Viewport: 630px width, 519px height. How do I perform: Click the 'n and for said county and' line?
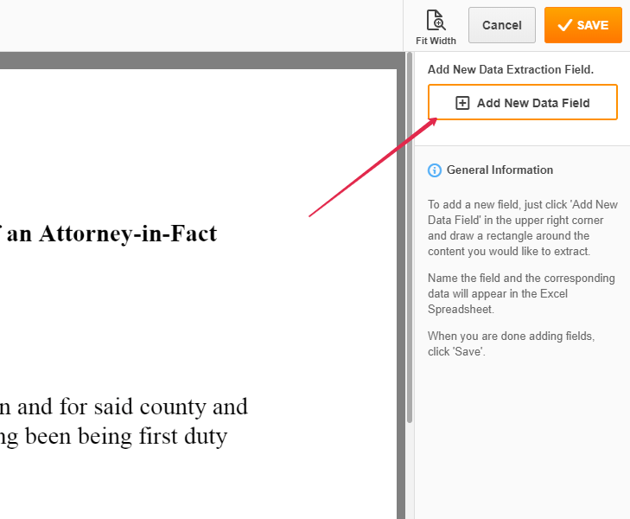(x=124, y=407)
